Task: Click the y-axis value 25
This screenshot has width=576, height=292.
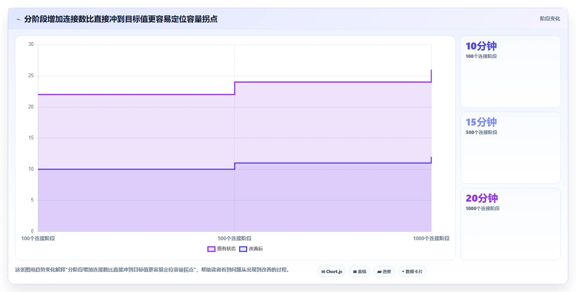Action: [x=31, y=76]
